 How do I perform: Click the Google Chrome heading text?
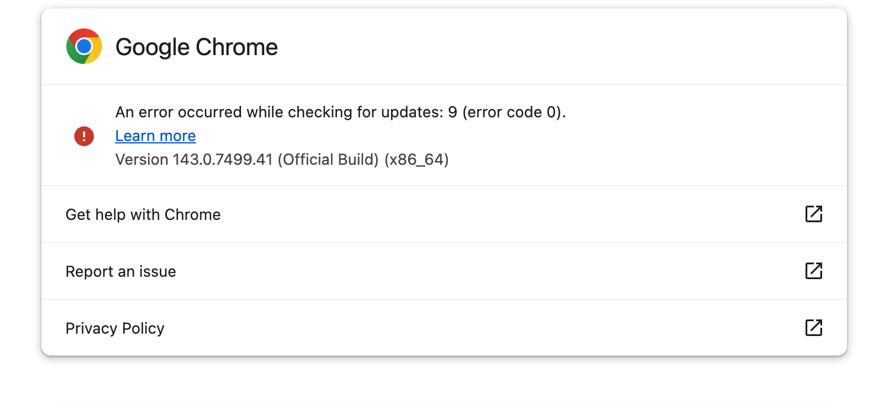(x=196, y=47)
